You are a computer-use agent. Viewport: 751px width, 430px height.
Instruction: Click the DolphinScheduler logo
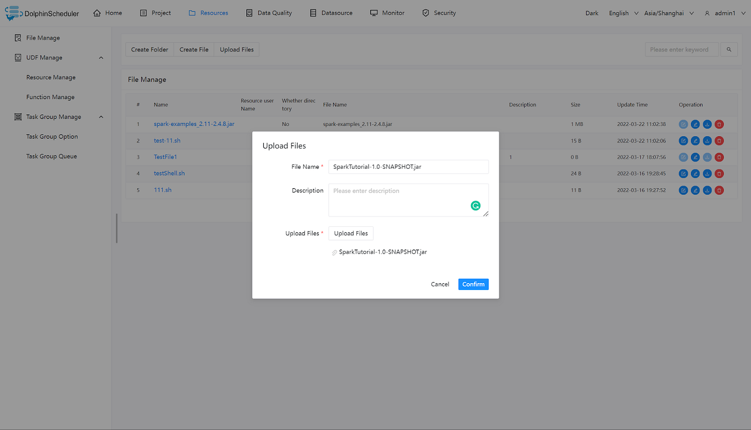12,13
